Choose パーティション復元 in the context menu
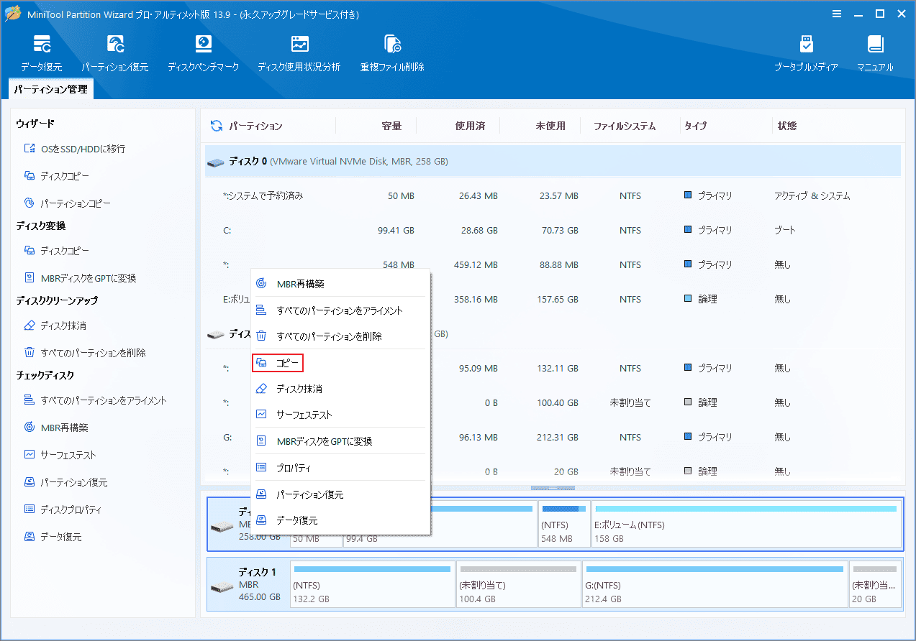This screenshot has width=916, height=641. tap(340, 494)
